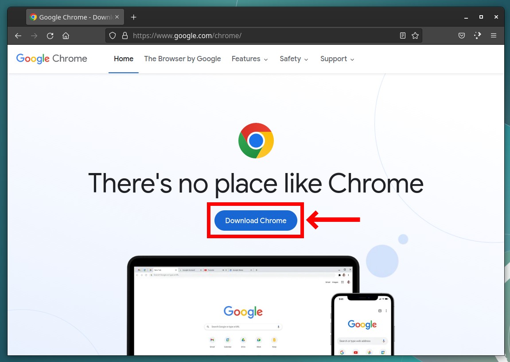Close the Google Chrome tab

117,17
